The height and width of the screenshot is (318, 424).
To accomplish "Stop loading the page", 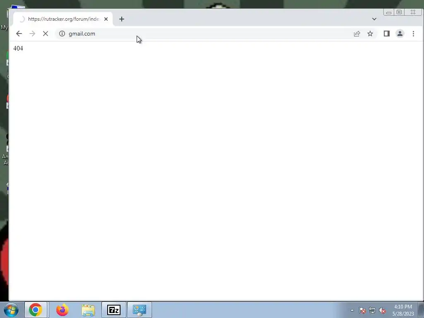I will tap(46, 34).
